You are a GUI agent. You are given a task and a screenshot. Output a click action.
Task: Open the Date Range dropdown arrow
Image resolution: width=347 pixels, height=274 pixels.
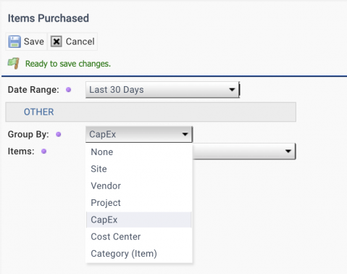pos(232,90)
